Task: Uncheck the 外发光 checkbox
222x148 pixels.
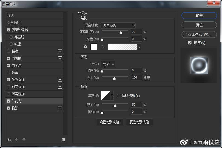Action: (8, 101)
